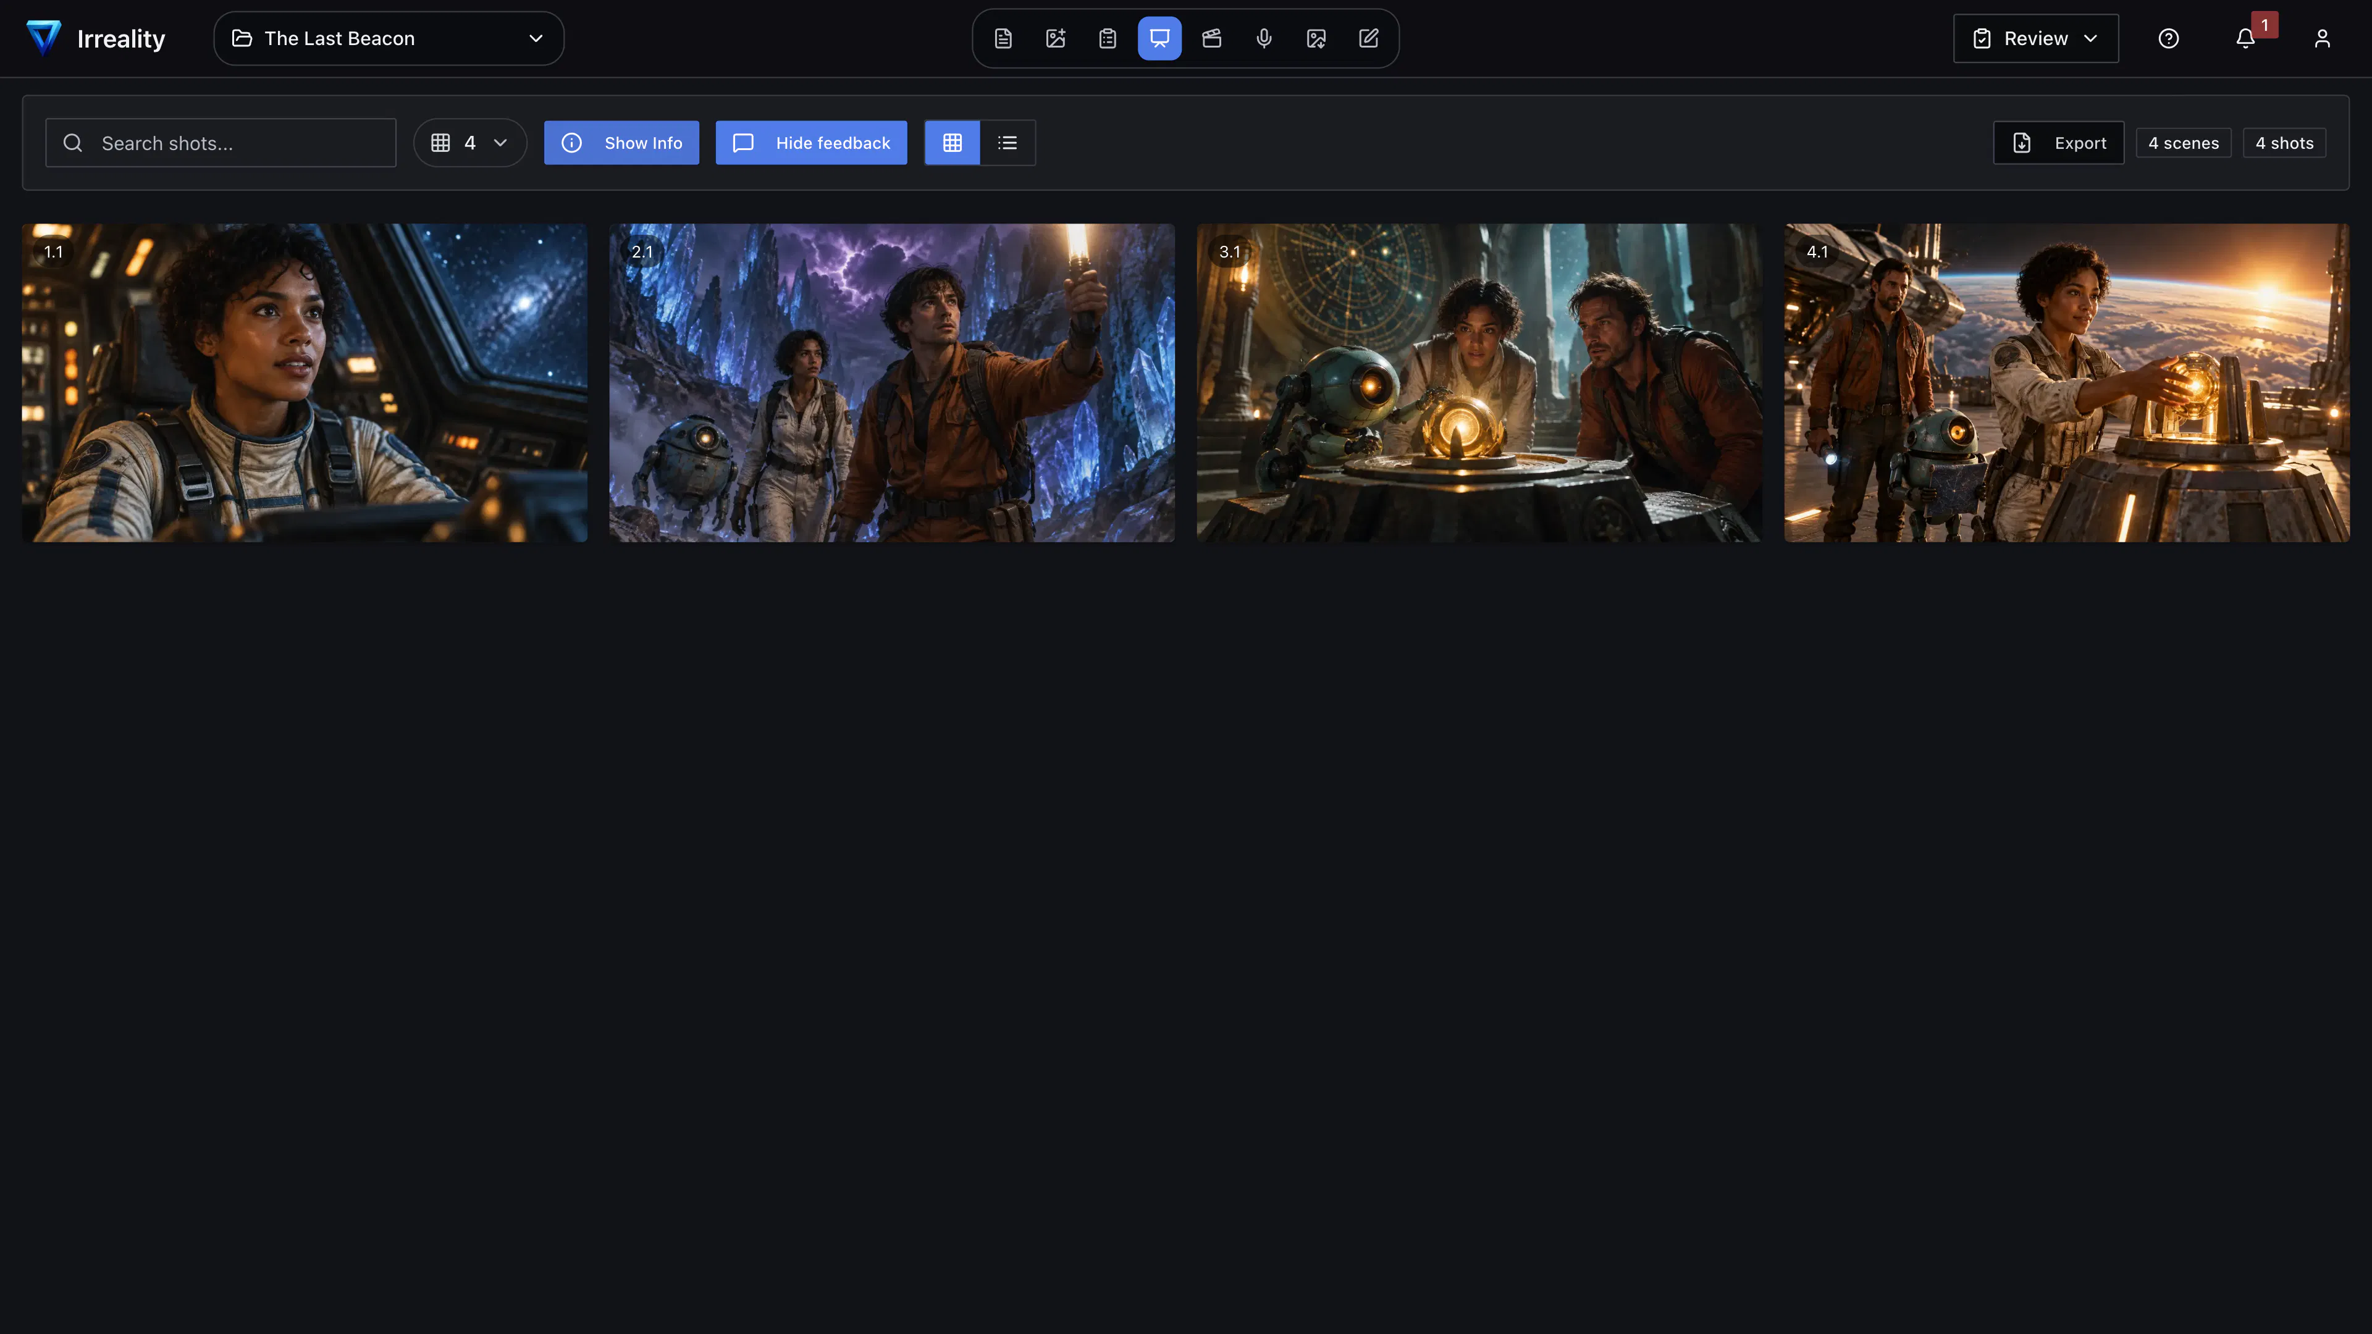The height and width of the screenshot is (1334, 2372).
Task: Open the microphone voice icon
Action: tap(1264, 39)
